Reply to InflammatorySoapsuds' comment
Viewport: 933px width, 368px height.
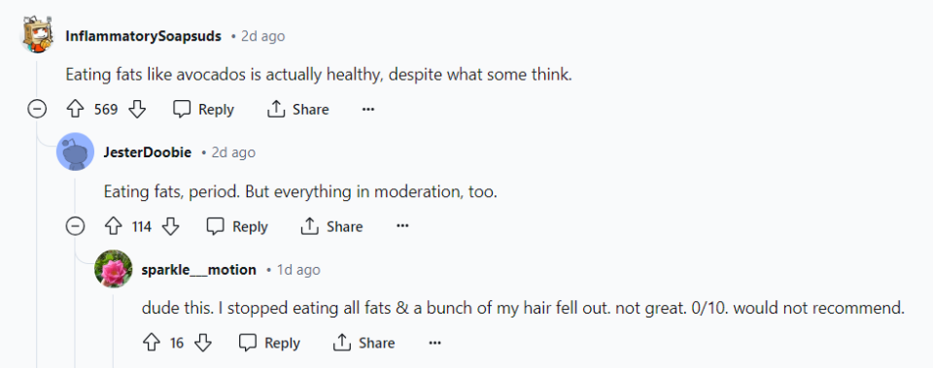[x=203, y=110]
